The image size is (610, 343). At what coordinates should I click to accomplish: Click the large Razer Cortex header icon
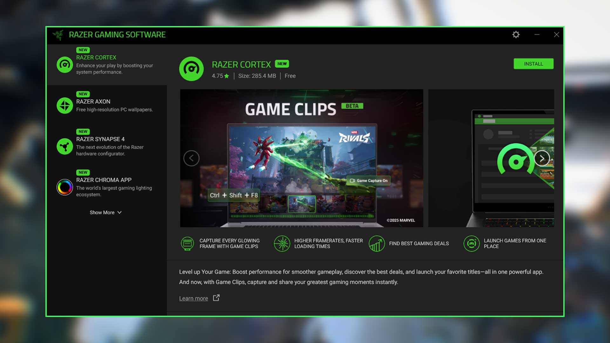point(191,69)
